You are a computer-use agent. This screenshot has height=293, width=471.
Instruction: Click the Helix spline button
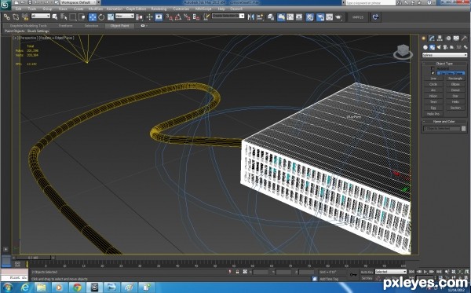pyautogui.click(x=455, y=102)
